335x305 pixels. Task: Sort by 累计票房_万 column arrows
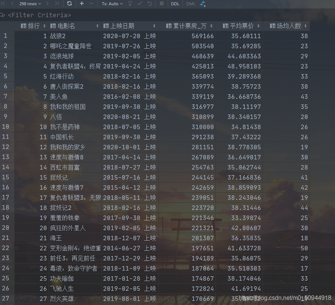tap(211, 26)
